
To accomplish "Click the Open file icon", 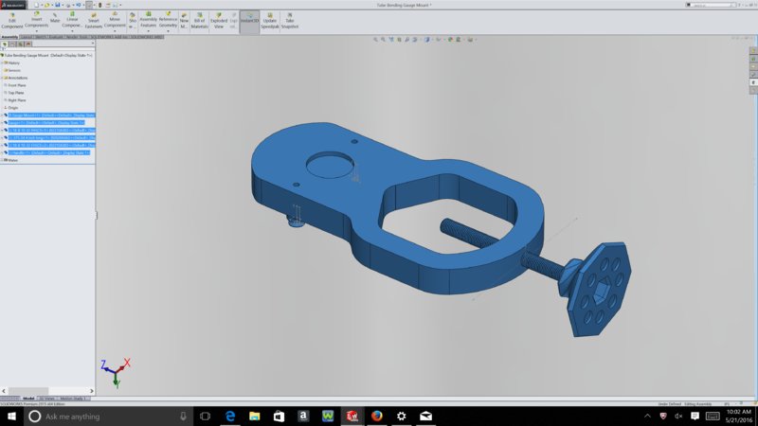I will [46, 5].
